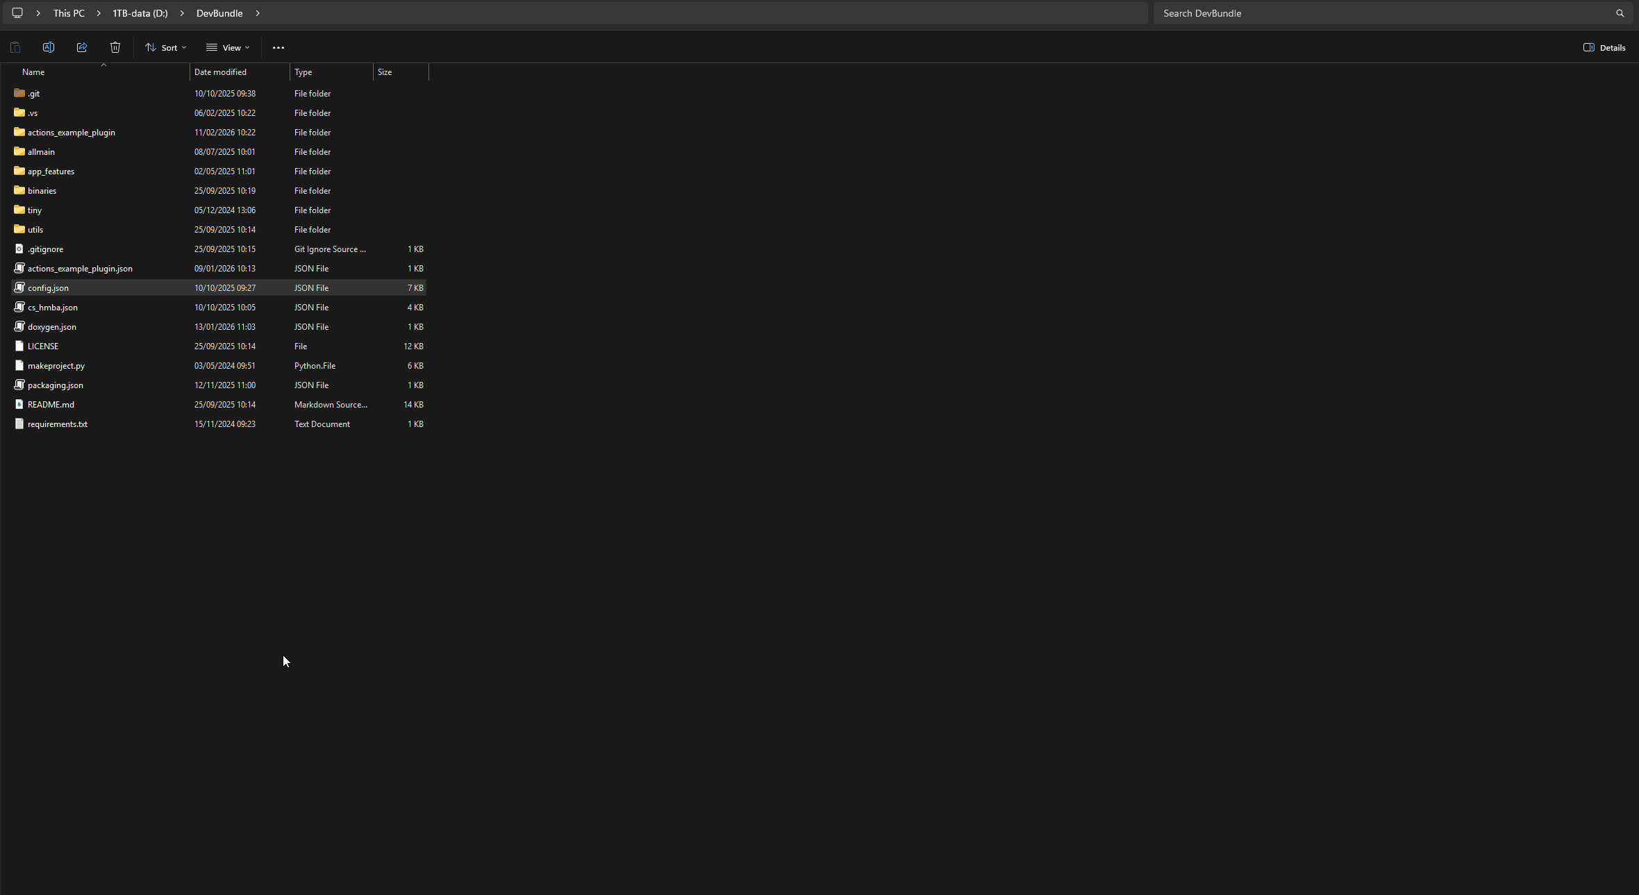Click the config.json file icon
This screenshot has height=895, width=1639.
[x=19, y=287]
